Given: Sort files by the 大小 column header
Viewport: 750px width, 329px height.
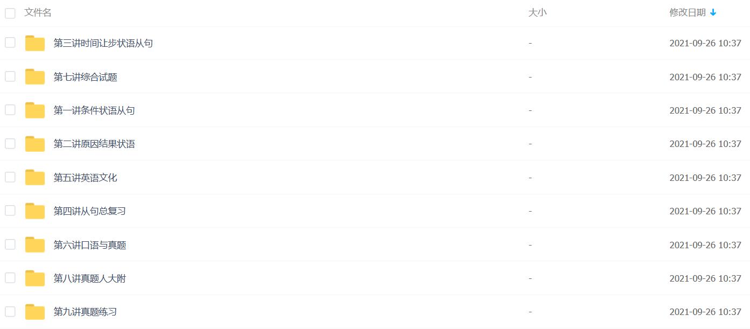Looking at the screenshot, I should (537, 12).
